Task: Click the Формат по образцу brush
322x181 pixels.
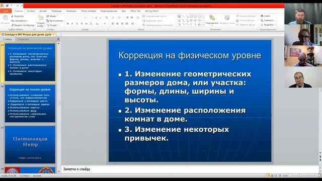Action: tap(23, 25)
